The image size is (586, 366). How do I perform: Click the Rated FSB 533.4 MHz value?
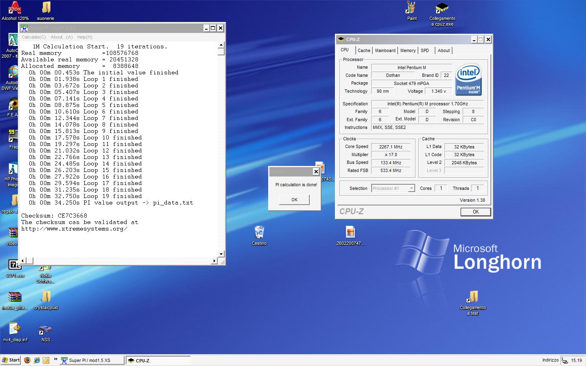391,170
